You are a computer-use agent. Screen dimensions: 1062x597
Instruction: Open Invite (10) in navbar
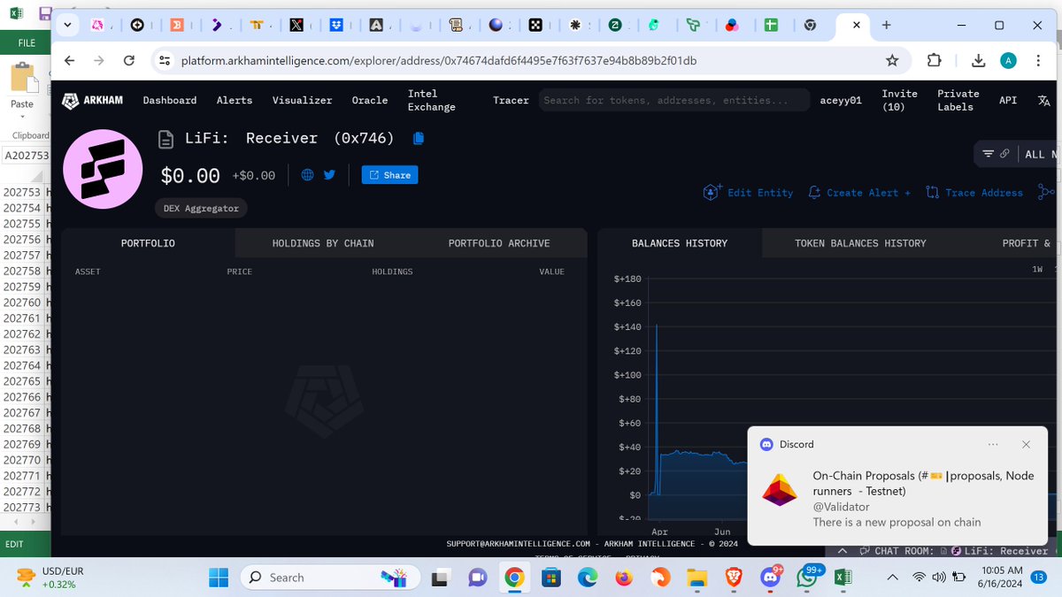(x=900, y=100)
